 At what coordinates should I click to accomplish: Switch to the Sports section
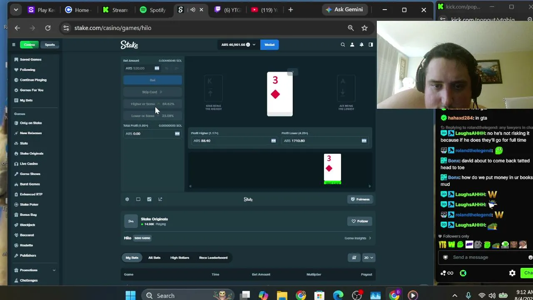[50, 45]
